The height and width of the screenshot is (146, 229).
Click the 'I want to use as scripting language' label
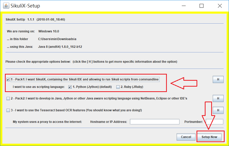(39, 87)
